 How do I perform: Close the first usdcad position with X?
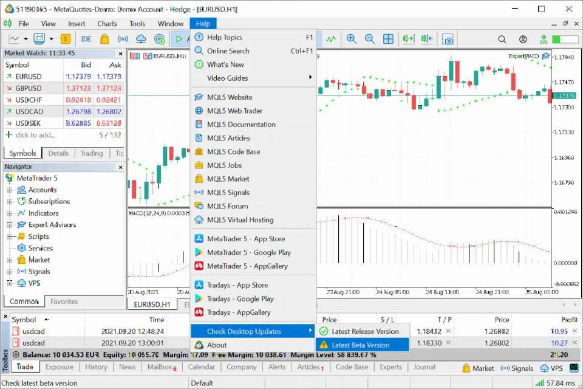575,331
